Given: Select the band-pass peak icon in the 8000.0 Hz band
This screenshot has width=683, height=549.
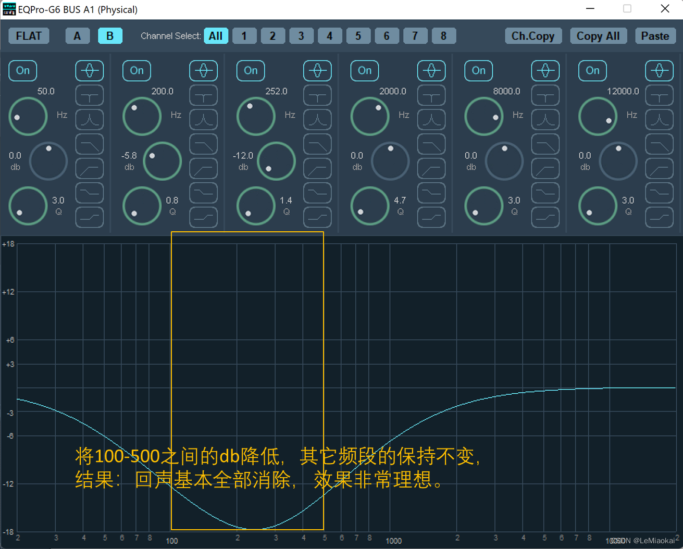Looking at the screenshot, I should [x=545, y=120].
